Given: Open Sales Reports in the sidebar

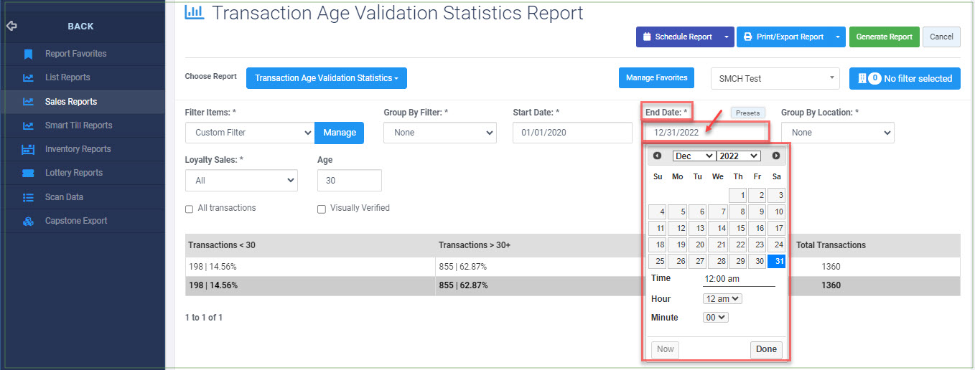Looking at the screenshot, I should (x=71, y=102).
